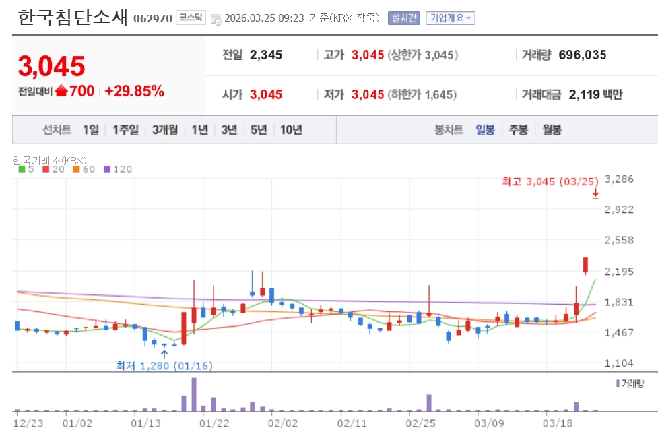Switch to 월봉 monthly candle chart
This screenshot has width=658, height=436.
552,130
